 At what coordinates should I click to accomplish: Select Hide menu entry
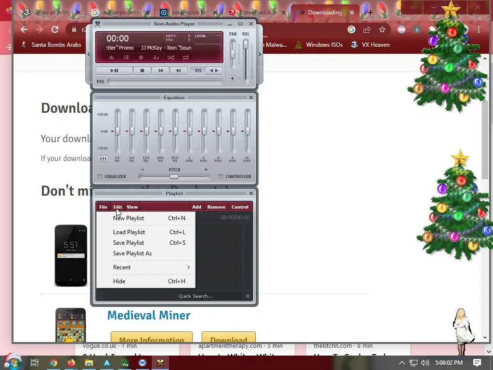[x=146, y=281]
